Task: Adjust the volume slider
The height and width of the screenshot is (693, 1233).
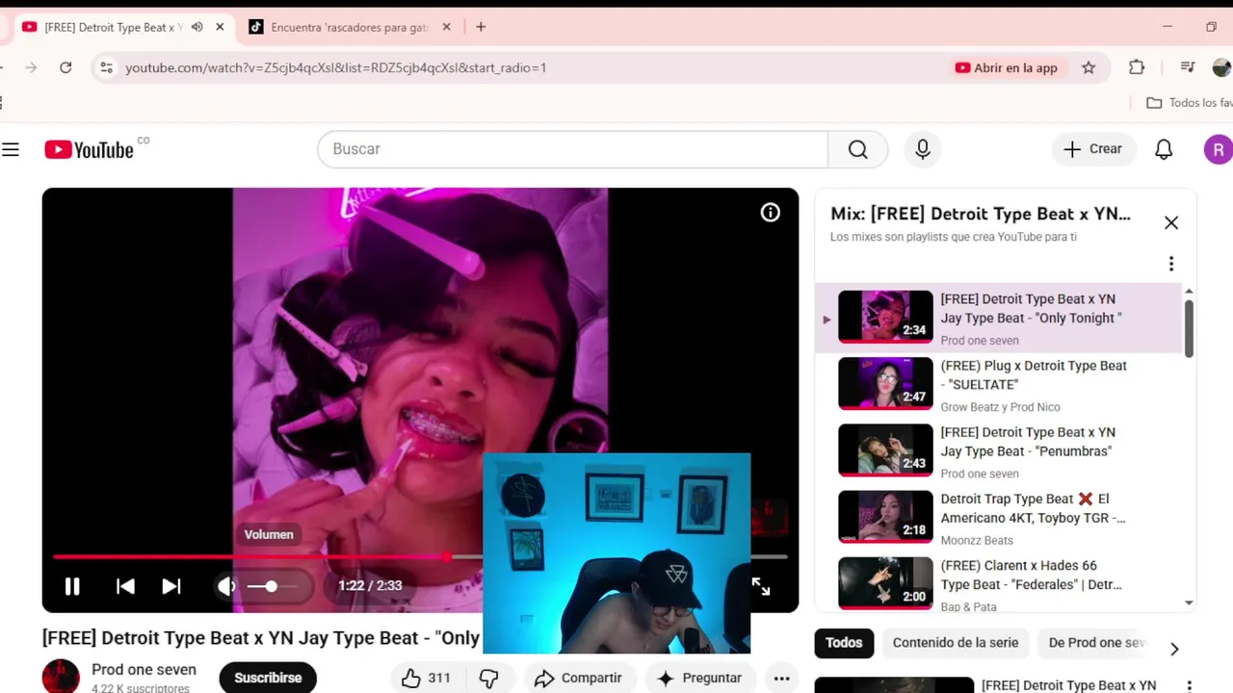Action: [x=272, y=586]
